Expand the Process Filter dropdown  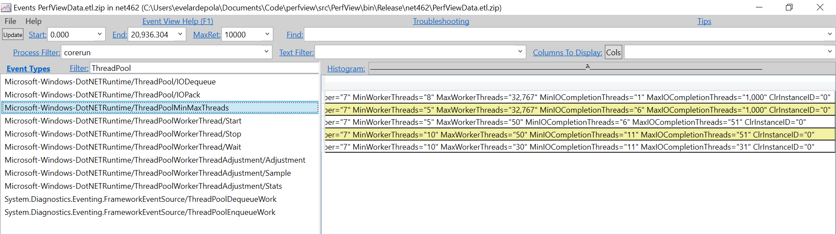pyautogui.click(x=266, y=52)
